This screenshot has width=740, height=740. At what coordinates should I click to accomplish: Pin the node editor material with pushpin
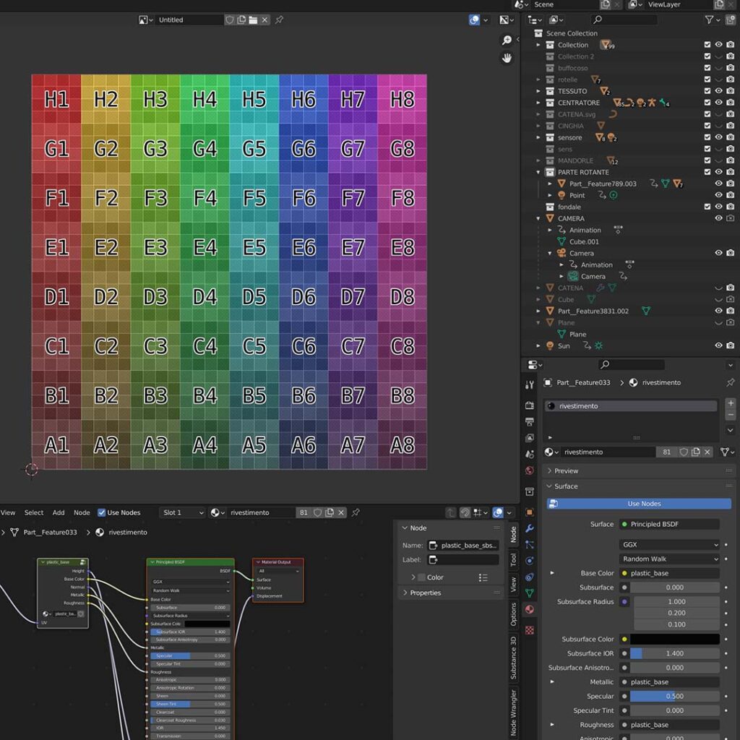(356, 512)
